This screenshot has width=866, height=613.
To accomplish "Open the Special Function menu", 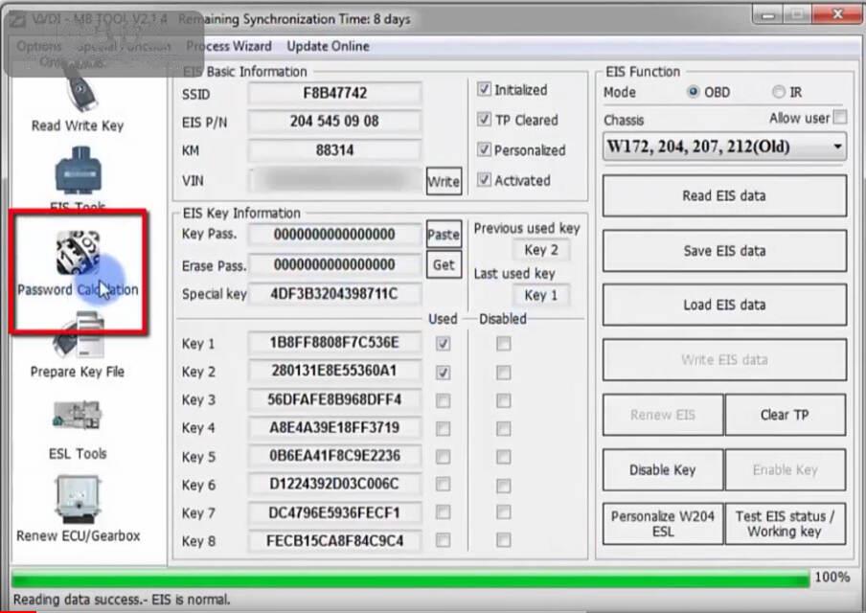I will click(123, 46).
